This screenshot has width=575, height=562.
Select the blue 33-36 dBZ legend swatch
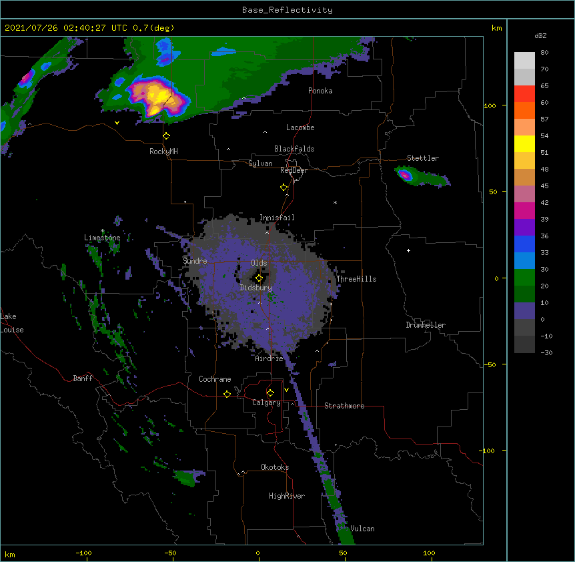(x=524, y=244)
